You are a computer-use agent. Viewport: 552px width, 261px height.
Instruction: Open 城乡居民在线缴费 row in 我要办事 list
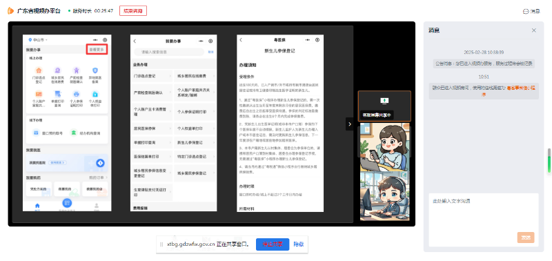[x=195, y=76]
